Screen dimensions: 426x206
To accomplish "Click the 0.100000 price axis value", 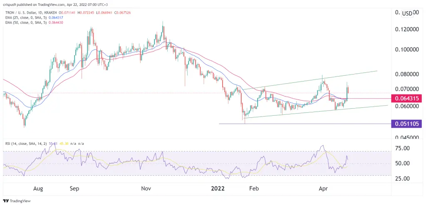I will pyautogui.click(x=407, y=50).
